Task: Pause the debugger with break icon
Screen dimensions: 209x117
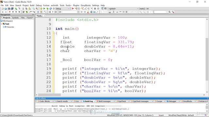Action: point(95,9)
